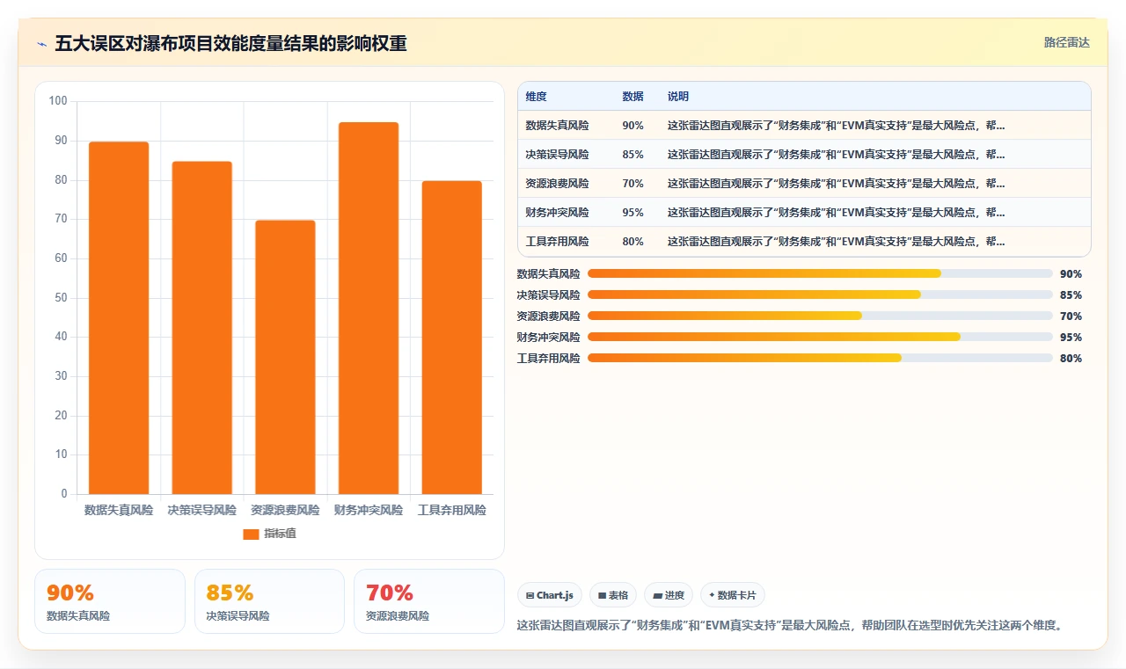
Task: Click the 决策误导风险 bar in chart
Action: coord(201,327)
